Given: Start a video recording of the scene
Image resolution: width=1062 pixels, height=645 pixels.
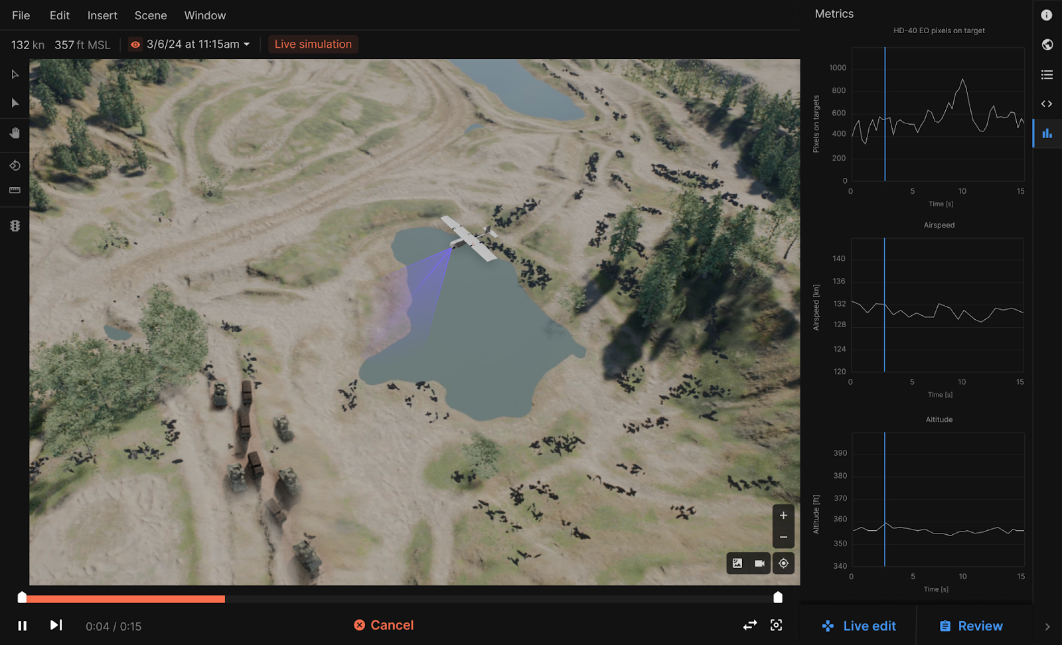Looking at the screenshot, I should [x=759, y=563].
